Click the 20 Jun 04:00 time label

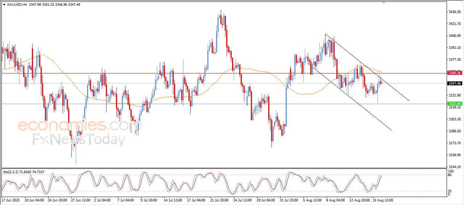click(34, 200)
